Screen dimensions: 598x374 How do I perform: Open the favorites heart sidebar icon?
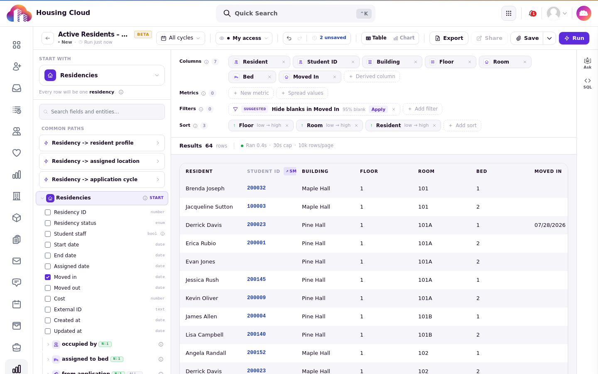click(17, 153)
